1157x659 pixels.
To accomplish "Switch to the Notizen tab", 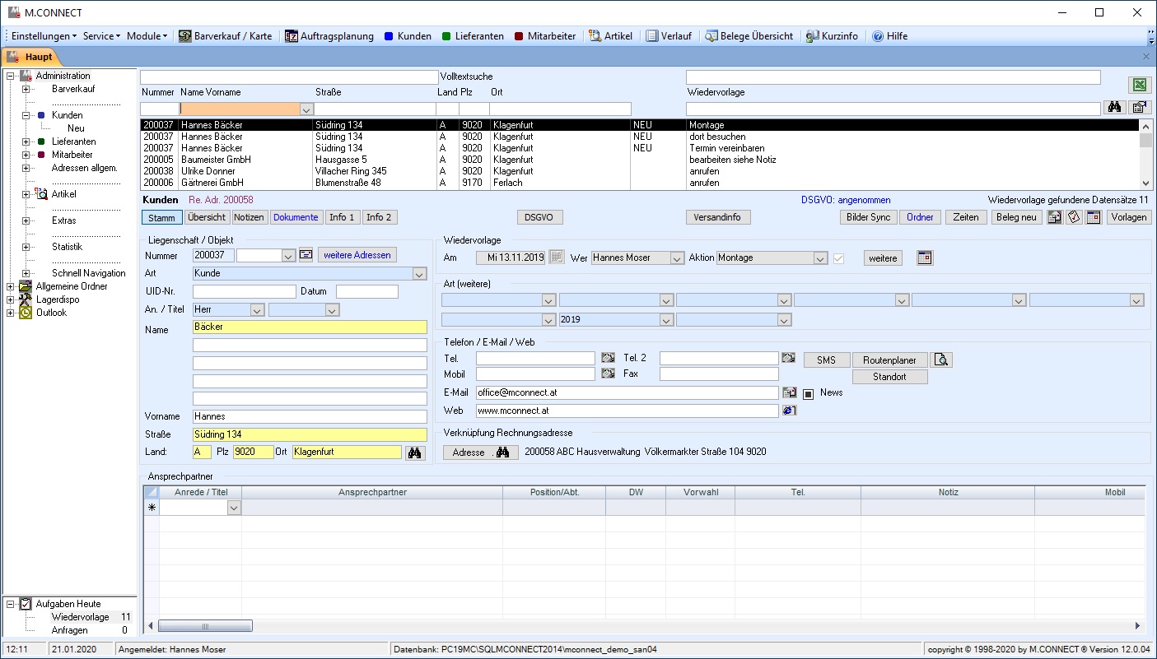I will tap(248, 217).
